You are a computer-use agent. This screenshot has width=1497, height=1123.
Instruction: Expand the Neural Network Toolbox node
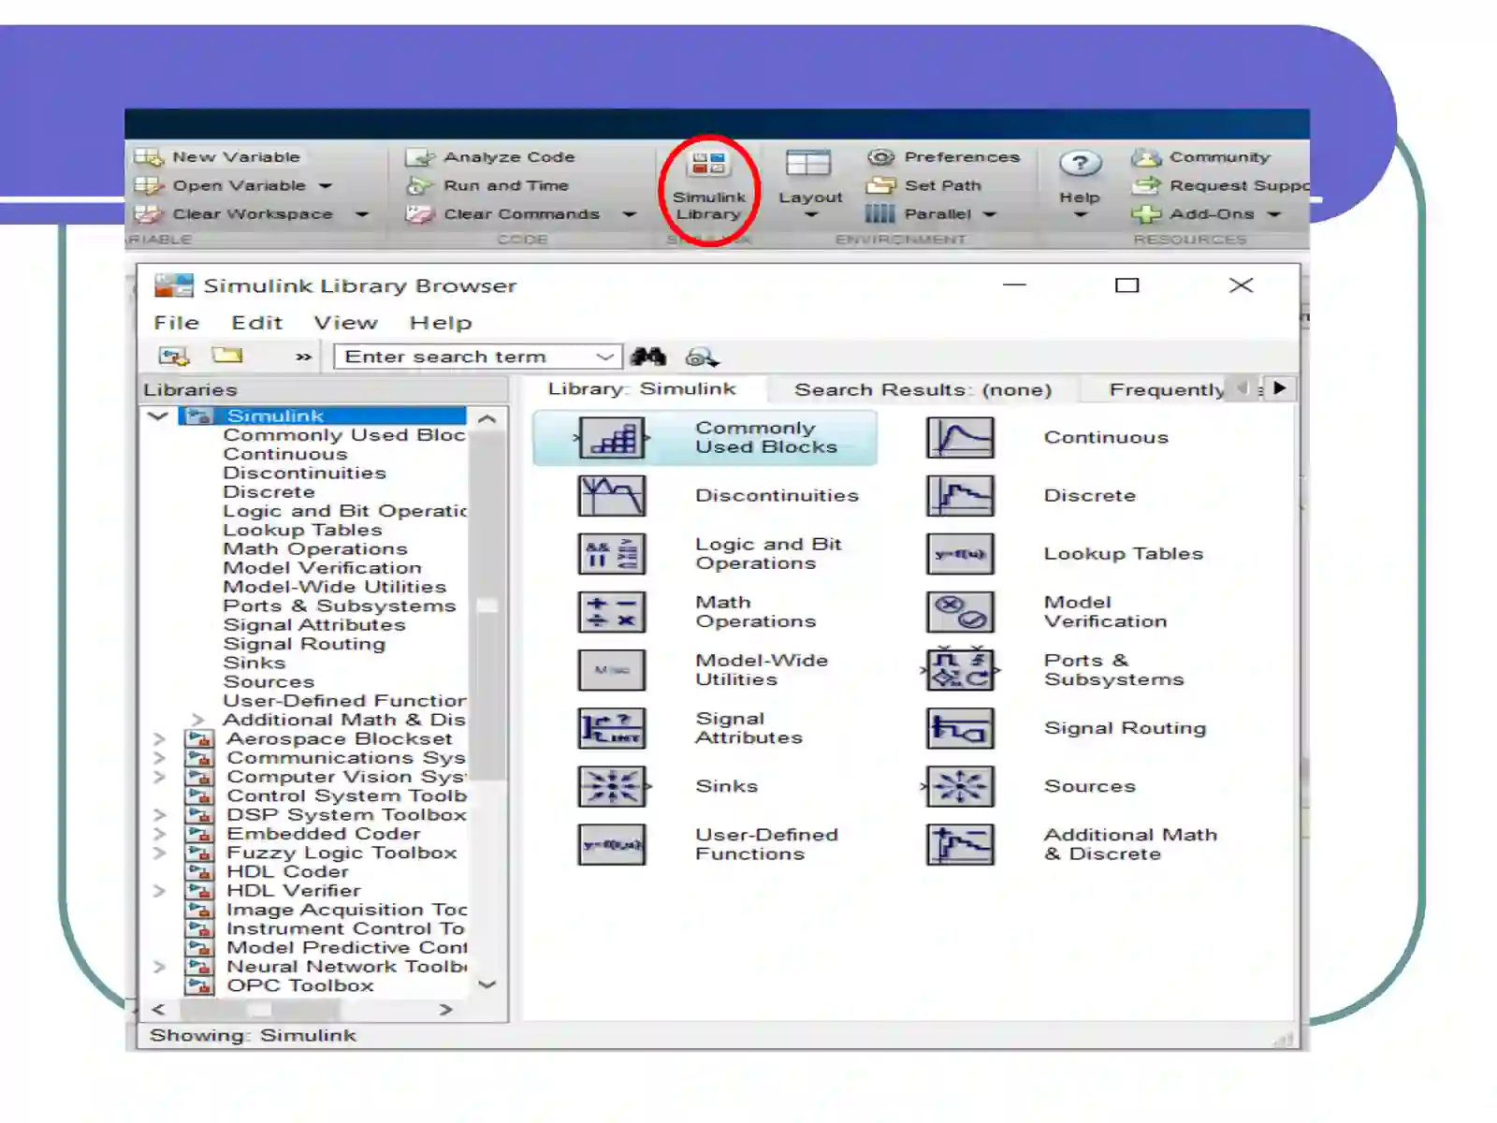tap(159, 967)
